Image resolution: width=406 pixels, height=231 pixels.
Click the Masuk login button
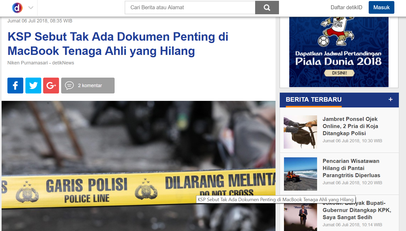tap(381, 7)
